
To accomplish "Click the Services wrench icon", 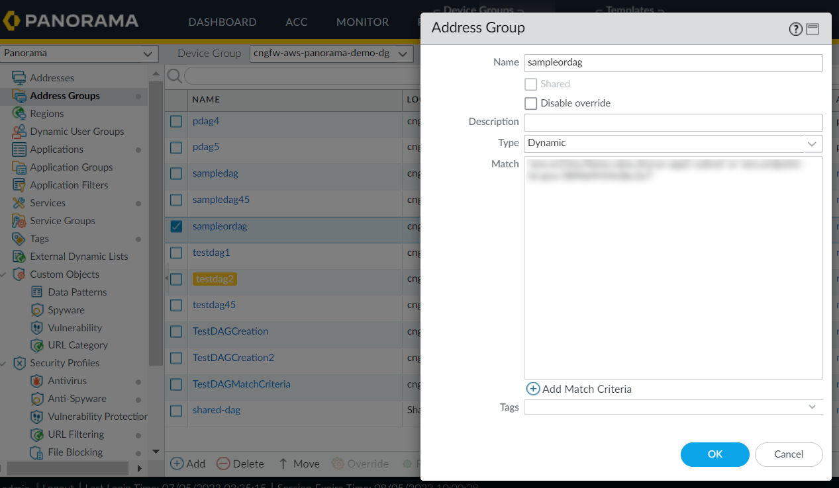I will coord(19,203).
